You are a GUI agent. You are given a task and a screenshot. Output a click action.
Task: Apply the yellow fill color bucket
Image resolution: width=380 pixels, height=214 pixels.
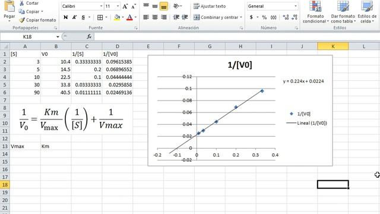click(117, 17)
